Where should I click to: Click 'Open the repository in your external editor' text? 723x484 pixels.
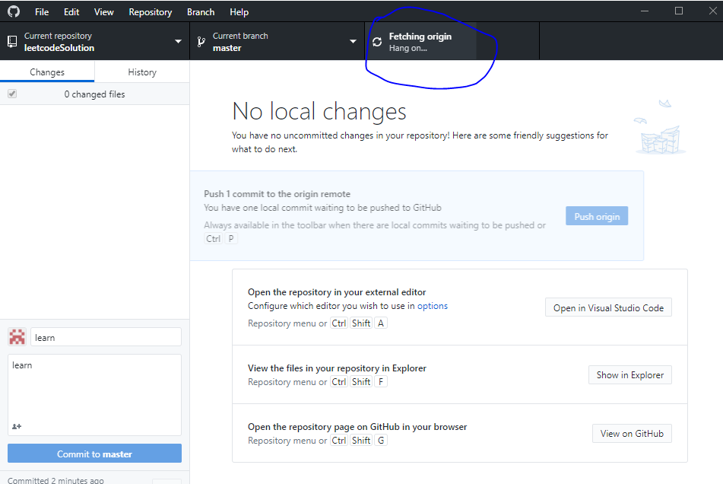point(337,292)
